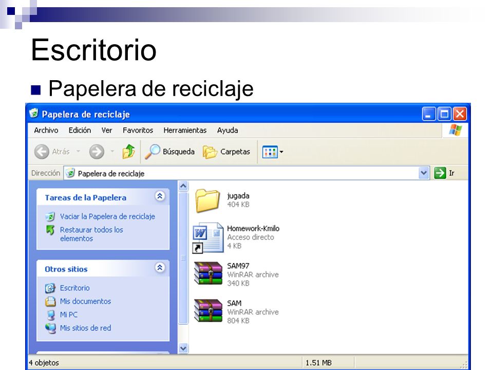
Task: Open Mi PC link
Action: pos(68,314)
